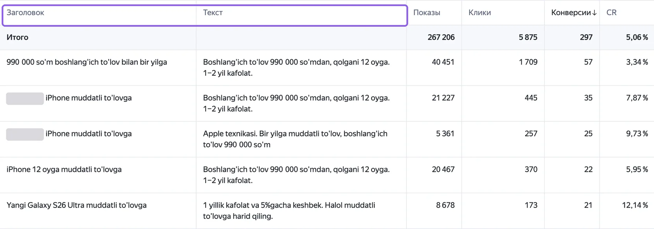Select total impressions value 267 206

[x=441, y=37]
